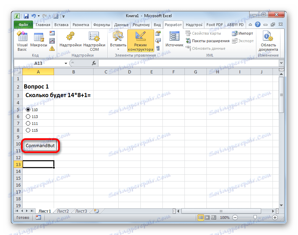Open the ABBYY PDF tab

tap(235, 25)
